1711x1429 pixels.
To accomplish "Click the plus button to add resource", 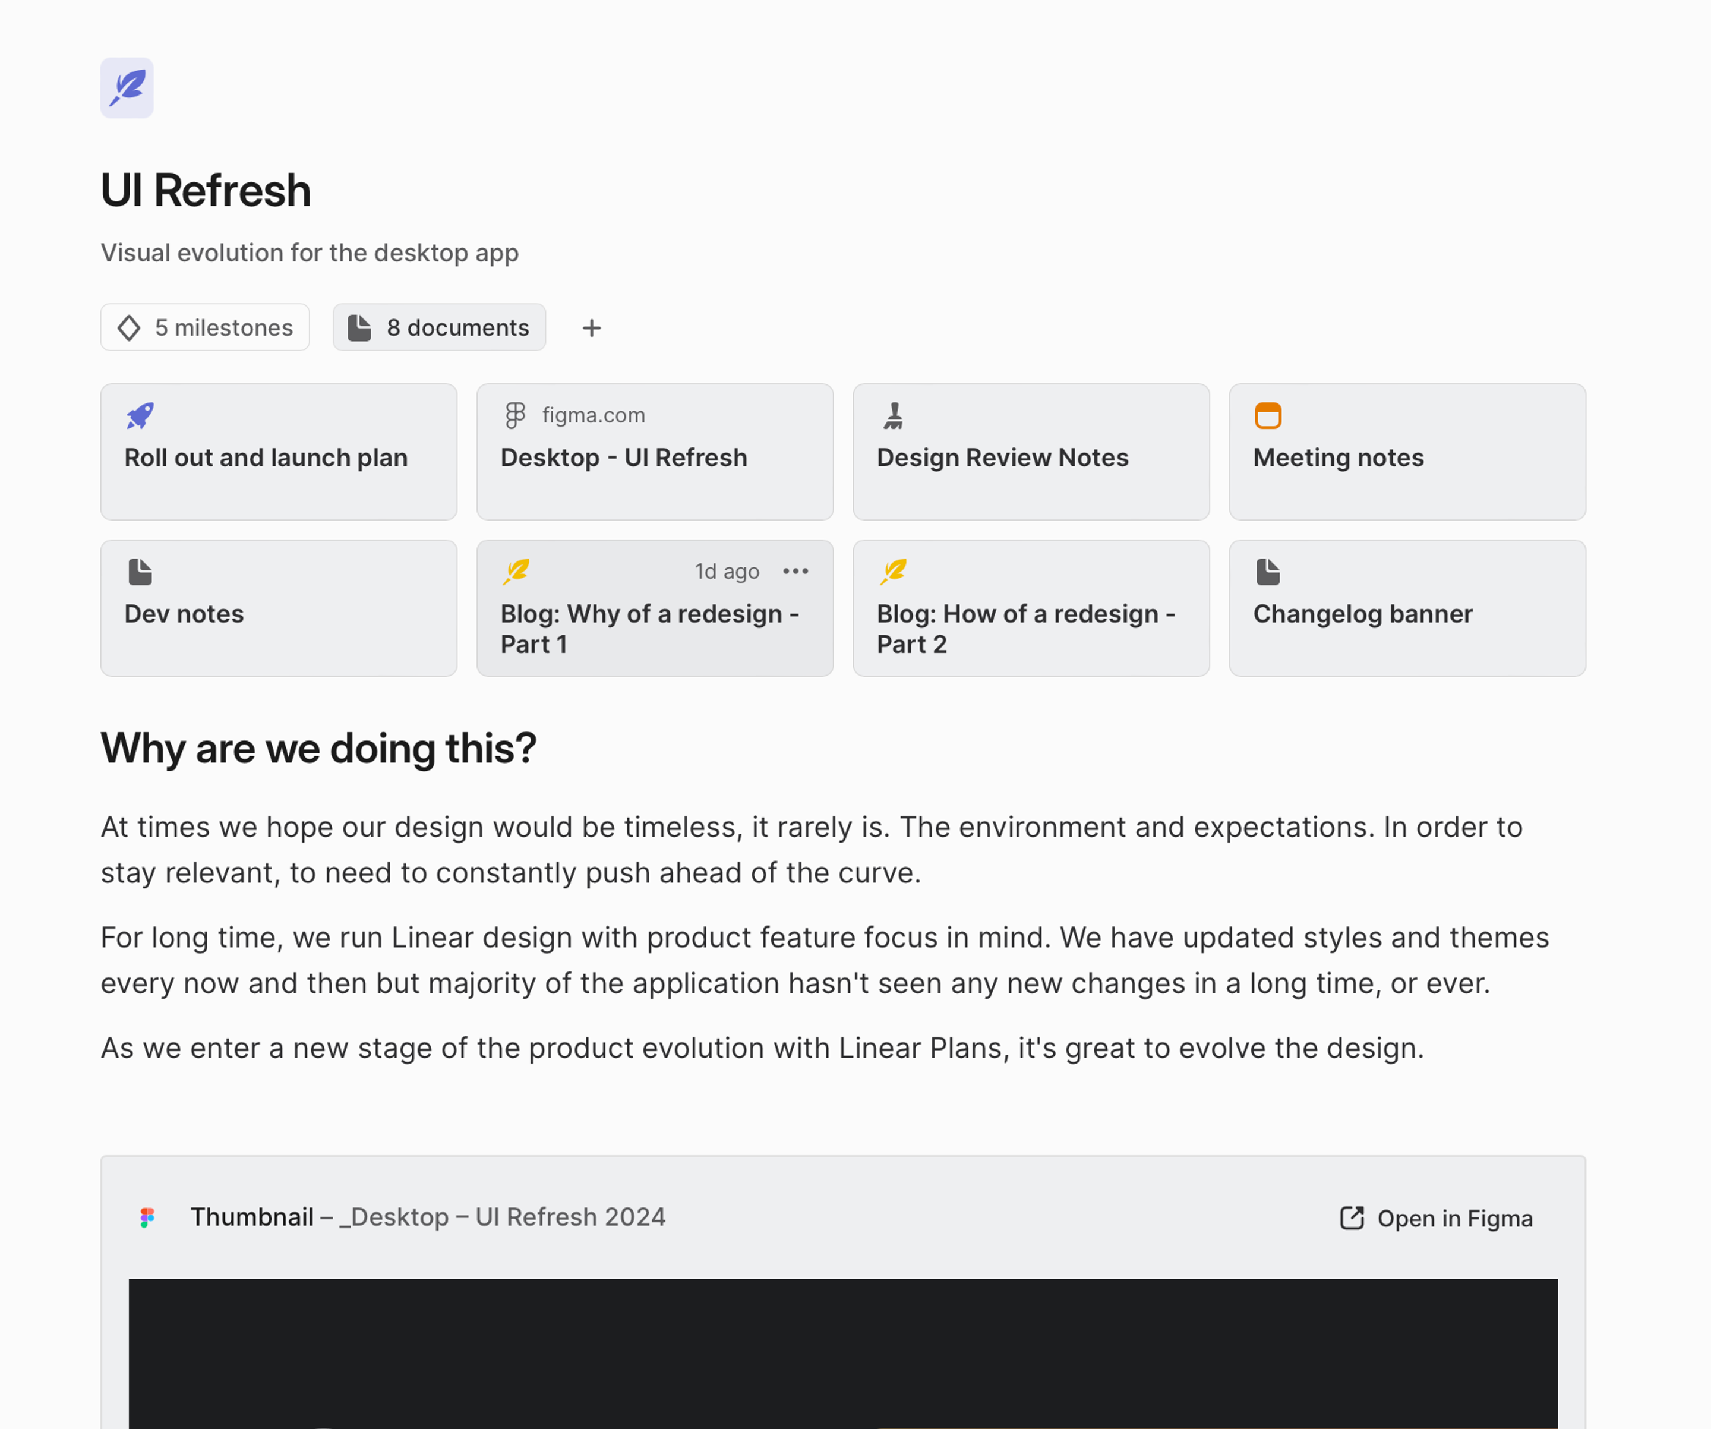I will (x=592, y=329).
